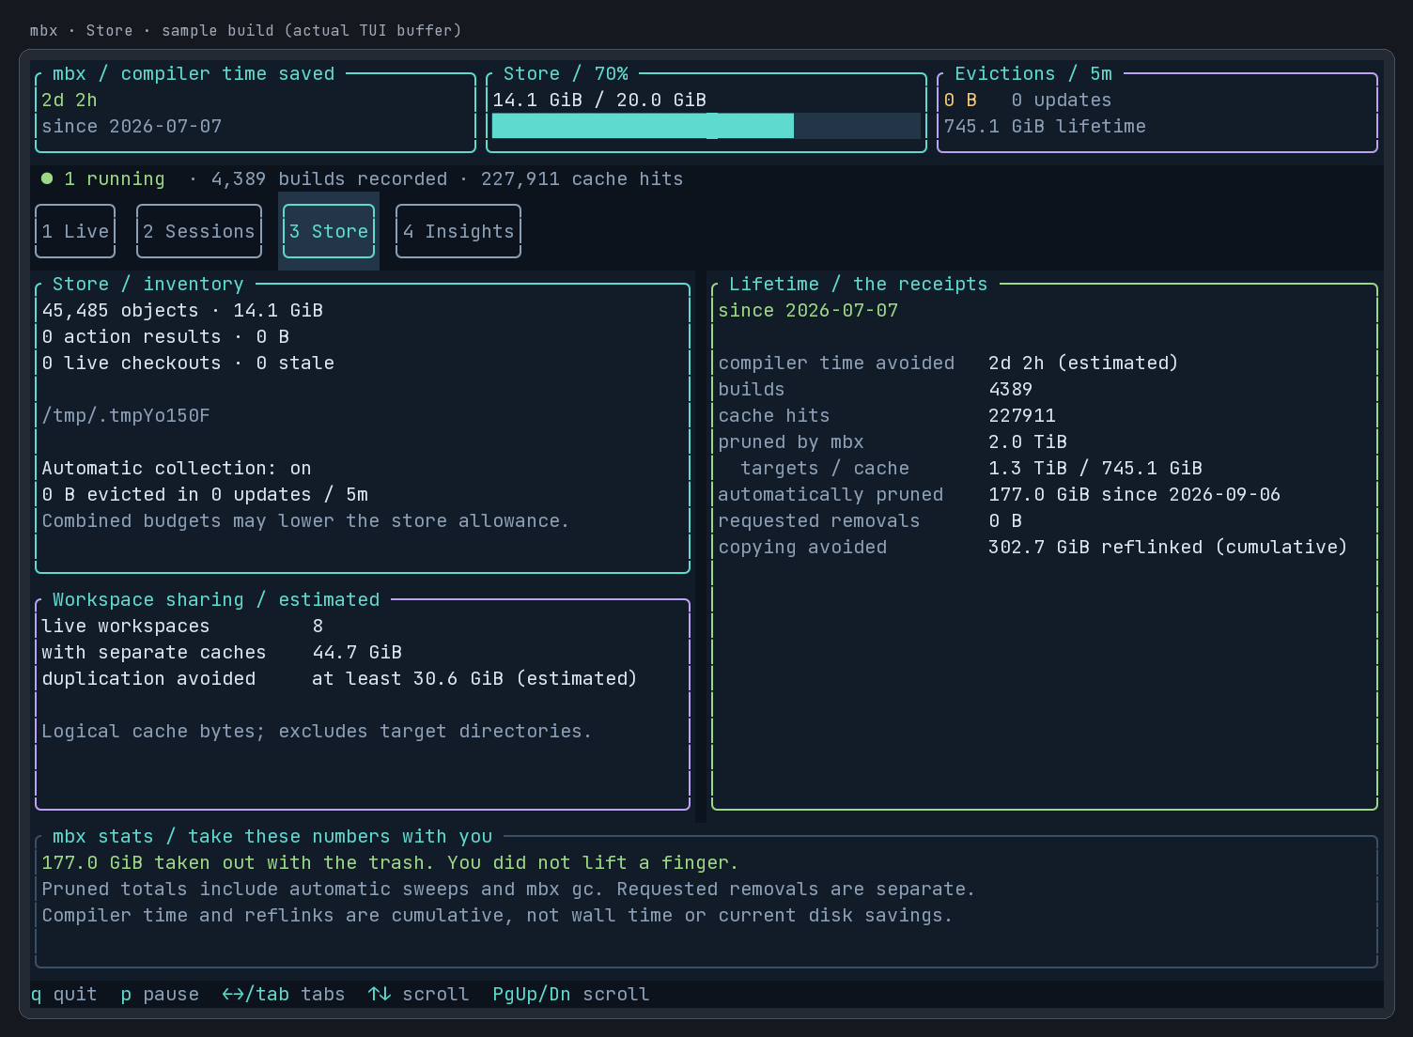
Task: Click the green running status dot
Action: pos(47,178)
